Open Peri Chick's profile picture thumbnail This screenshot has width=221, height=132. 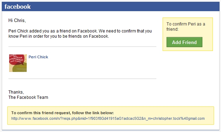[18, 63]
